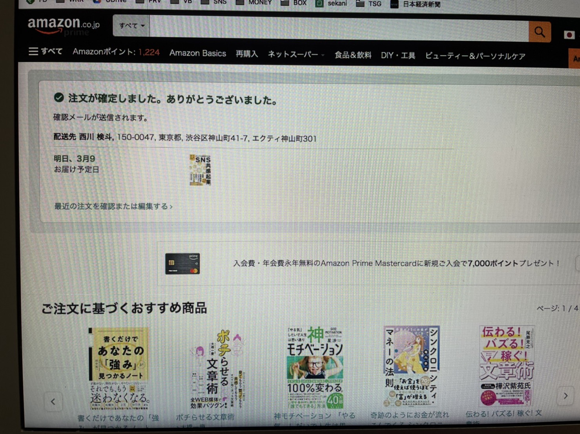Open SNS bookmark folder
This screenshot has height=434, width=580.
[213, 2]
